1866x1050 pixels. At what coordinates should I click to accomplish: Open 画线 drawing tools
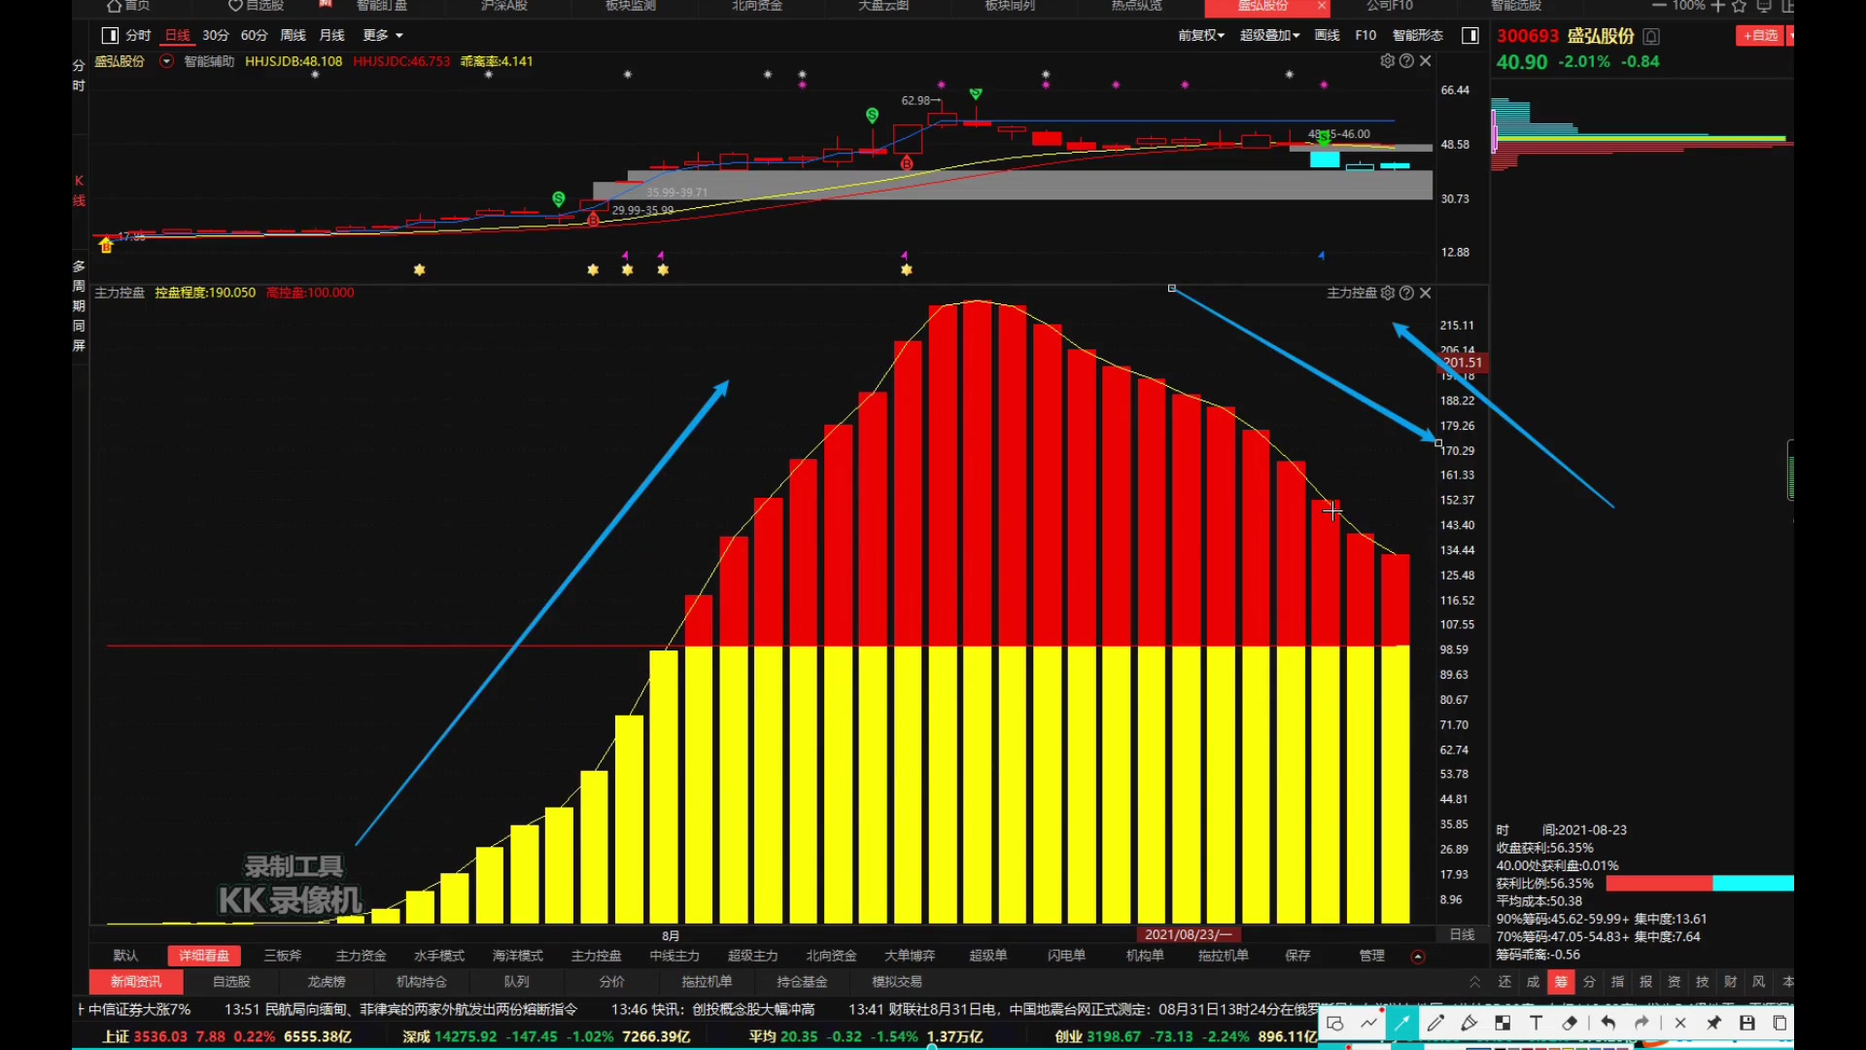tap(1327, 35)
